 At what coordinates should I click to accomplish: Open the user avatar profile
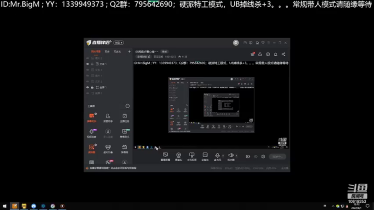pyautogui.click(x=236, y=42)
